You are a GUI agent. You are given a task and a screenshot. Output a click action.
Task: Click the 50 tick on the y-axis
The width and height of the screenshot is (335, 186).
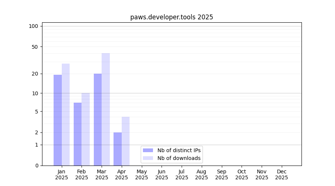click(x=35, y=47)
